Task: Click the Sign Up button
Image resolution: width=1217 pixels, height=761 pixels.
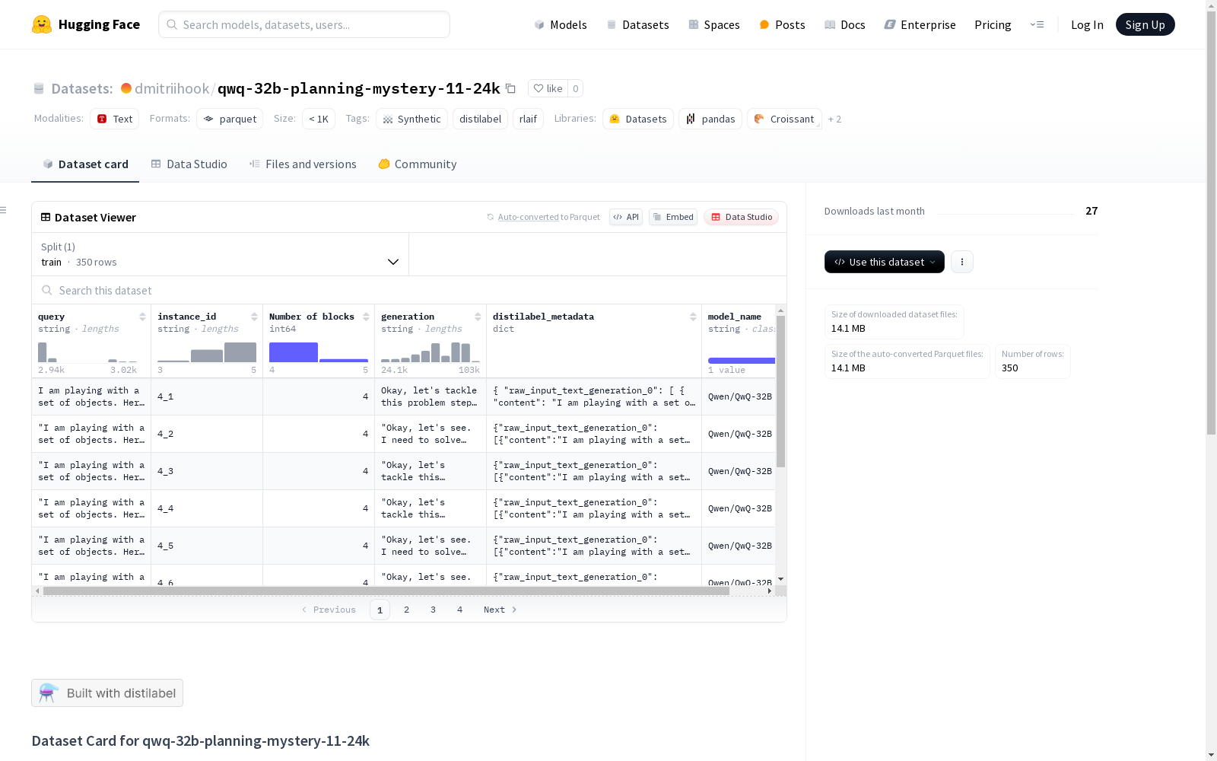Action: 1146,24
